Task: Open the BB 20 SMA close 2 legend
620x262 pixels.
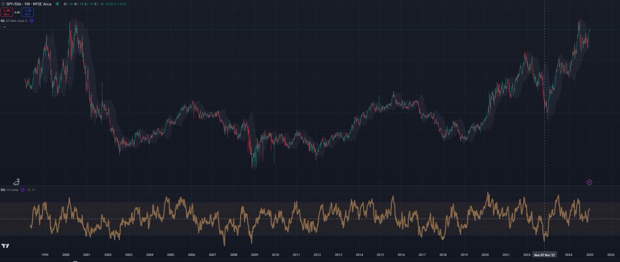Action: coord(14,21)
